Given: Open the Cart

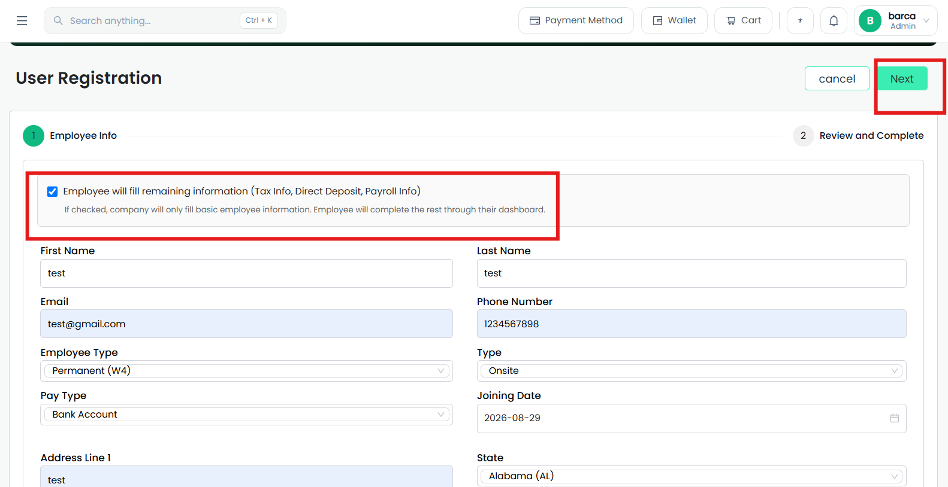Looking at the screenshot, I should coord(743,21).
